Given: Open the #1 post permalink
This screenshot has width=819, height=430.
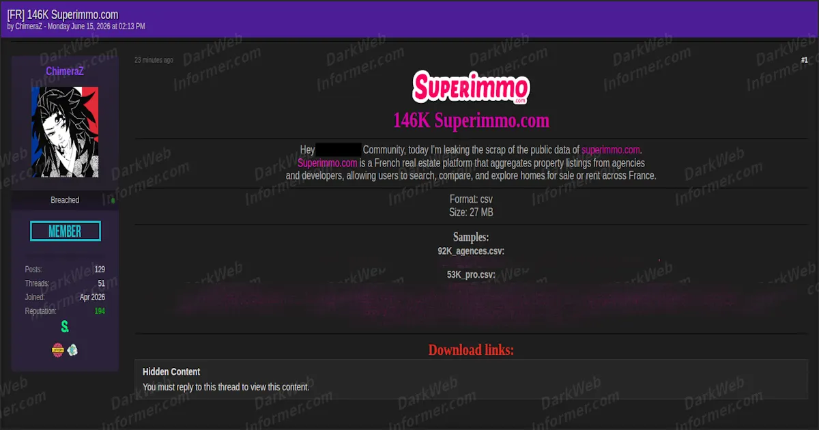Looking at the screenshot, I should (804, 60).
